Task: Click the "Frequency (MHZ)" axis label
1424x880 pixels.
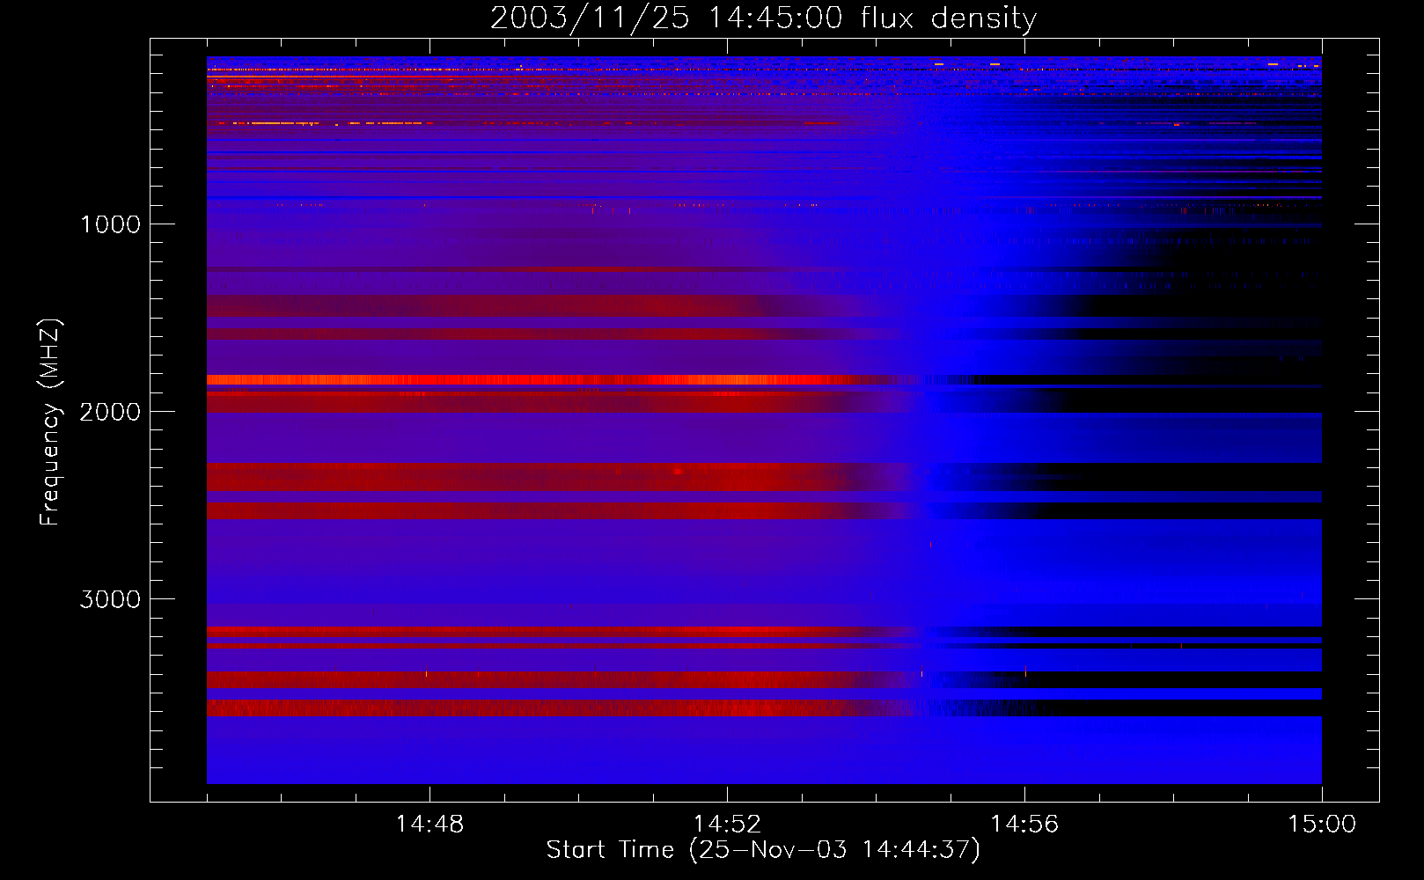Action: coord(50,422)
